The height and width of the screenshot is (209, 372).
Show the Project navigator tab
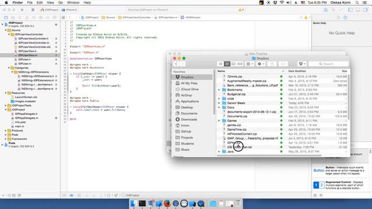[x=6, y=17]
